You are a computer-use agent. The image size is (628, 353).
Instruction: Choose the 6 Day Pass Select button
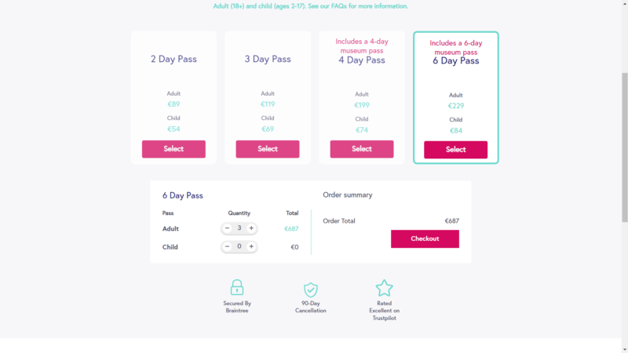pos(456,150)
